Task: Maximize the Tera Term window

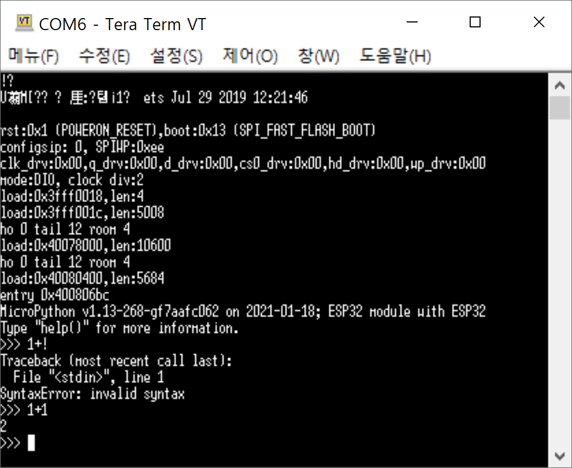Action: coord(475,22)
